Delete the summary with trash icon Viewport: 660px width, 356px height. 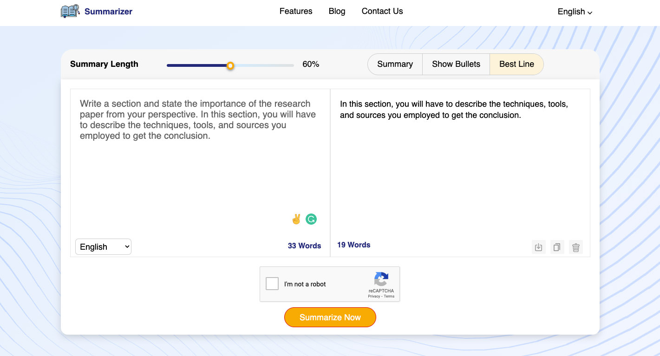point(576,247)
